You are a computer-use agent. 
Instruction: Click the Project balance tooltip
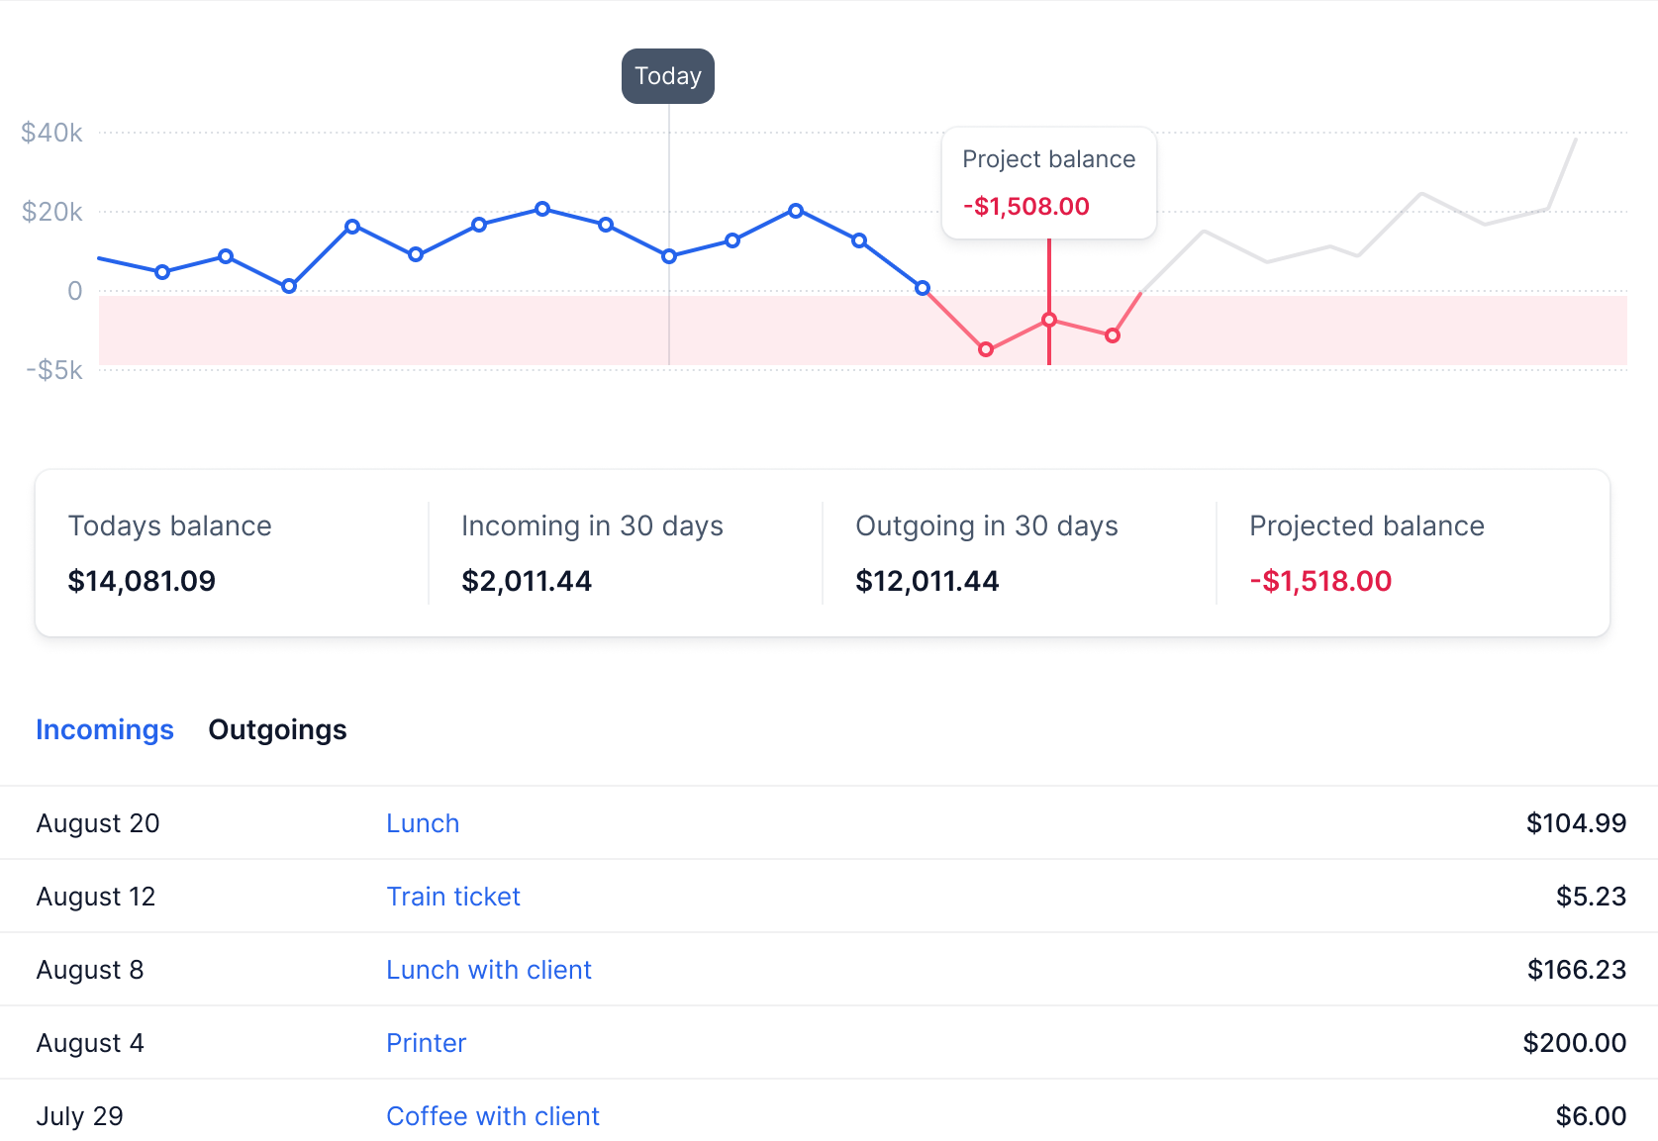click(x=1048, y=183)
